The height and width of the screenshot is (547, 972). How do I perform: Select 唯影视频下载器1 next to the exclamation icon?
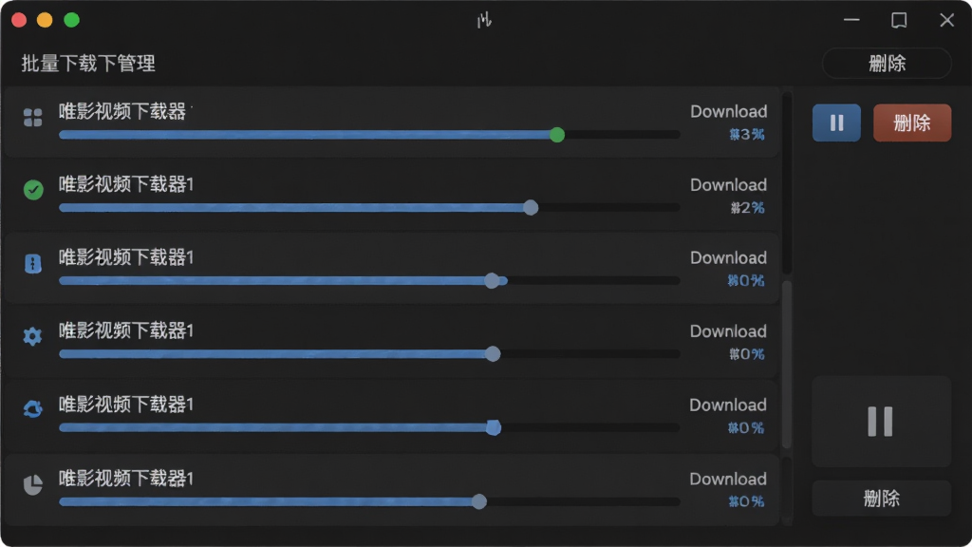coord(126,257)
